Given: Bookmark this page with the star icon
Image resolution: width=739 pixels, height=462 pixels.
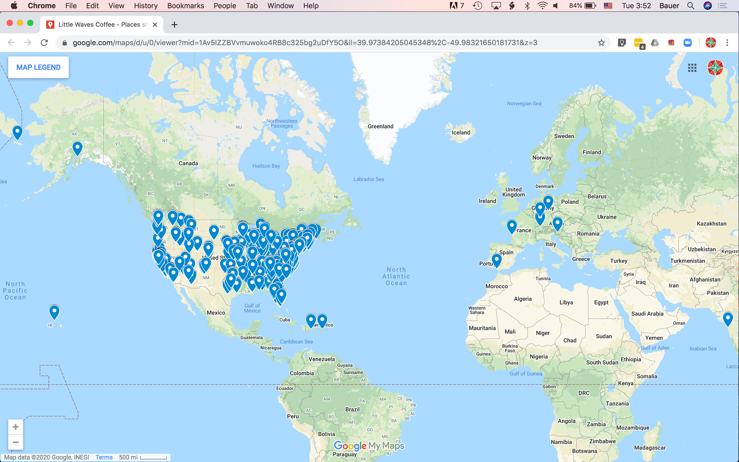Looking at the screenshot, I should pyautogui.click(x=601, y=43).
